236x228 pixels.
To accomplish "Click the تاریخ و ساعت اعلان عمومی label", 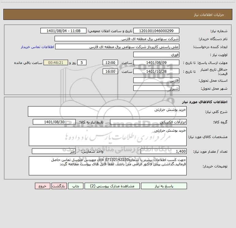I will click(x=110, y=31).
